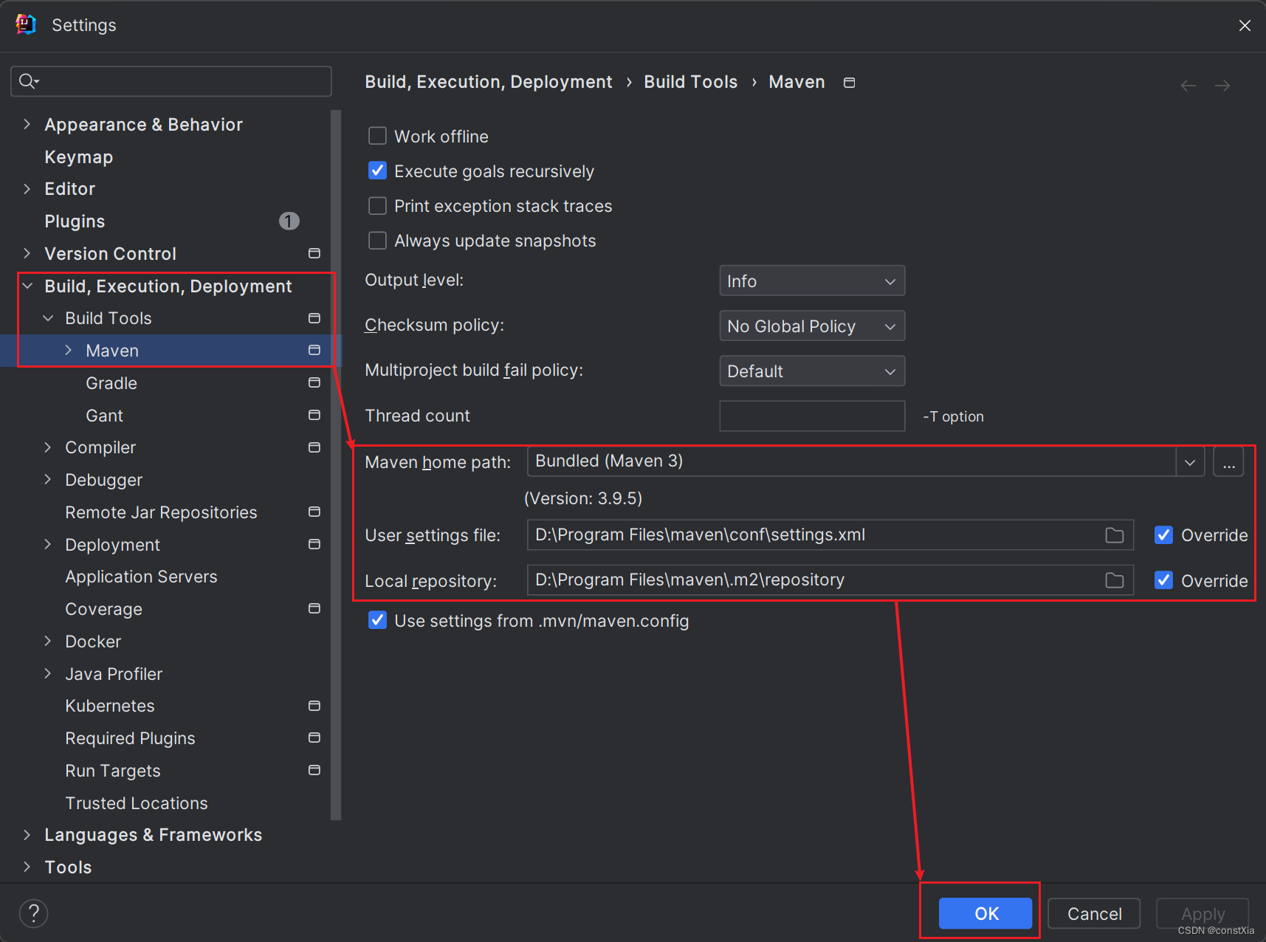Open Trusted Locations settings
This screenshot has width=1266, height=942.
[137, 803]
